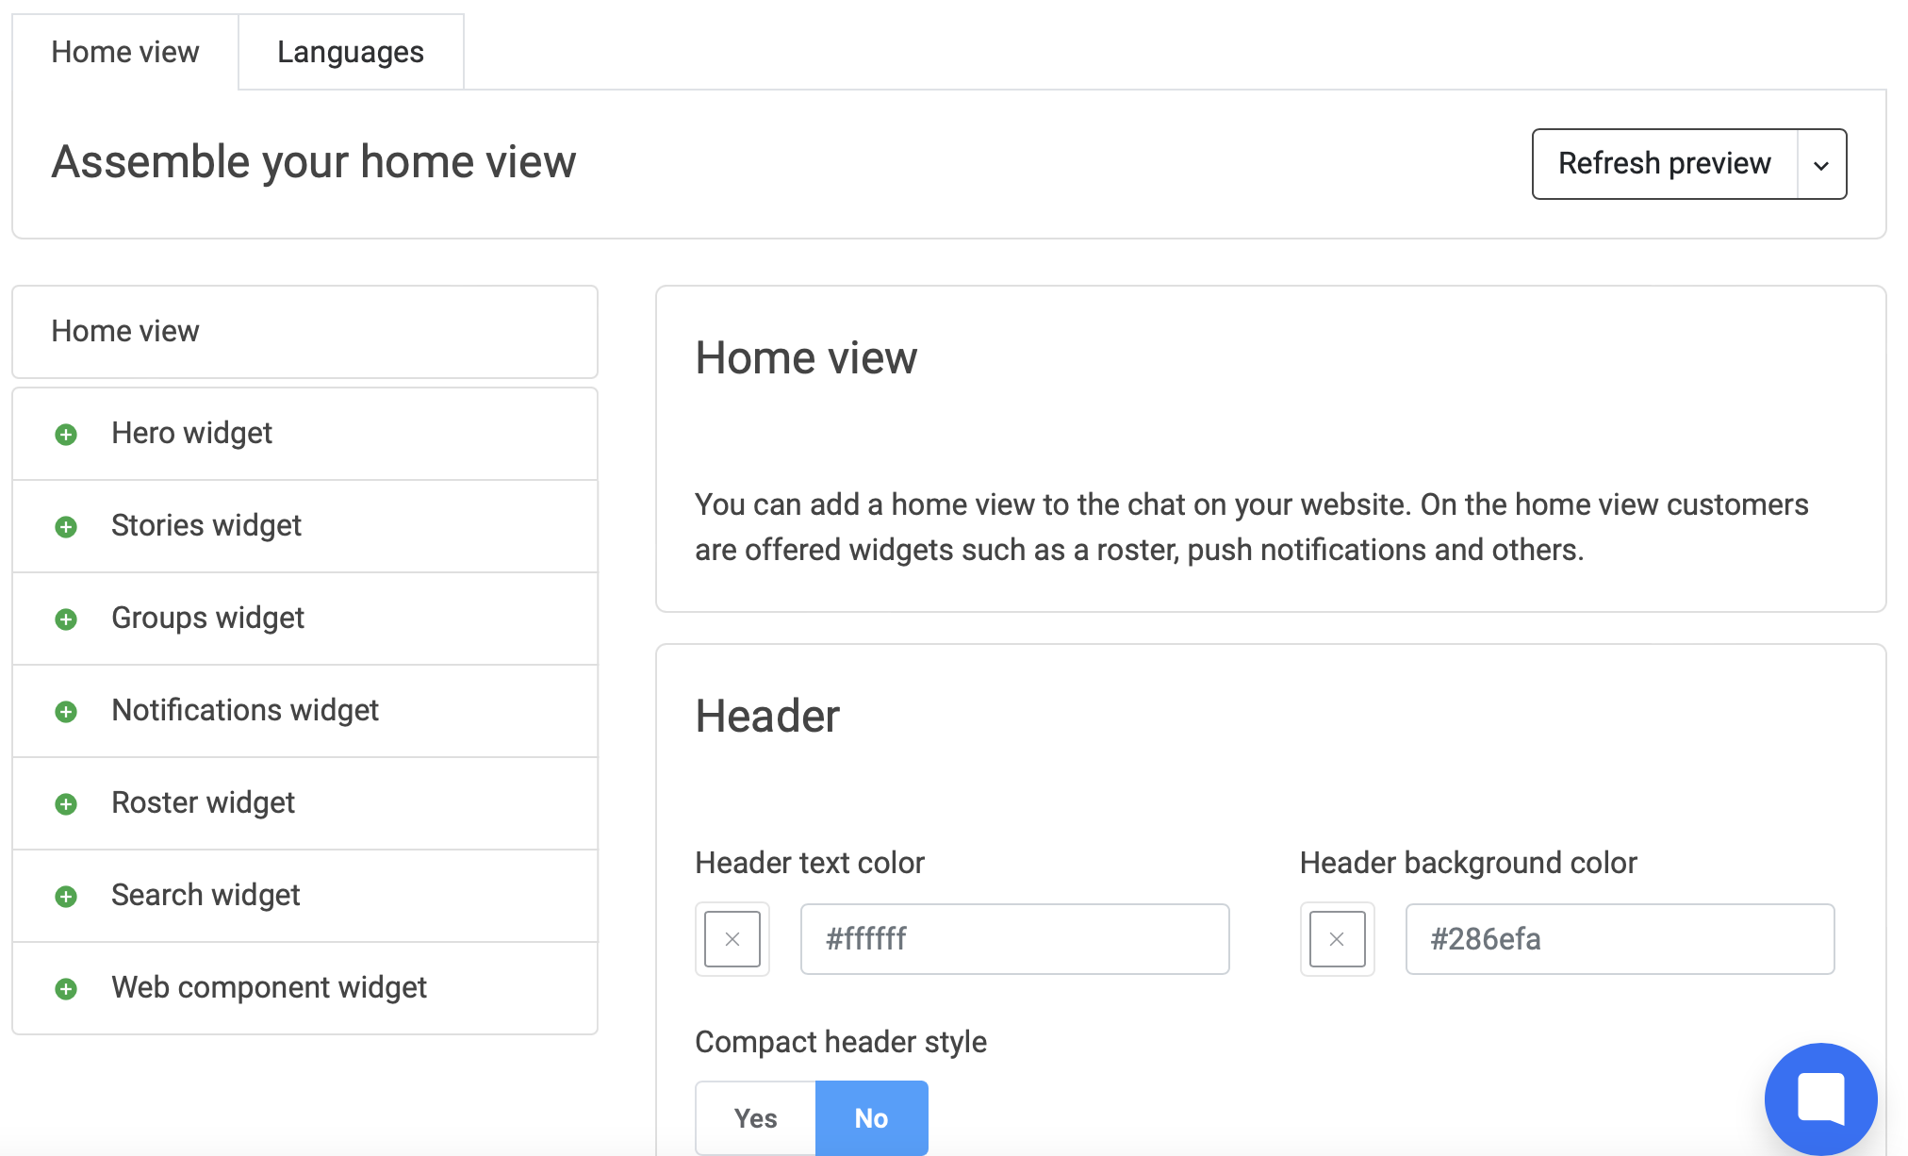Add Notifications widget via green plus icon

pos(66,712)
